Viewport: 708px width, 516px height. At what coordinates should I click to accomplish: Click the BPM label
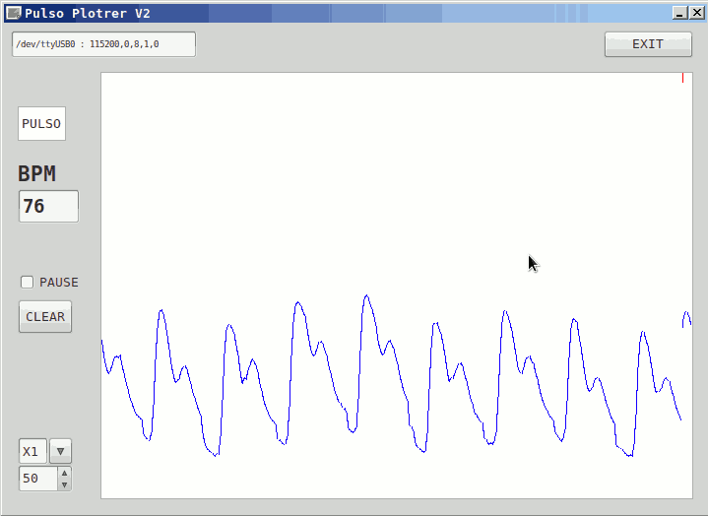click(36, 174)
